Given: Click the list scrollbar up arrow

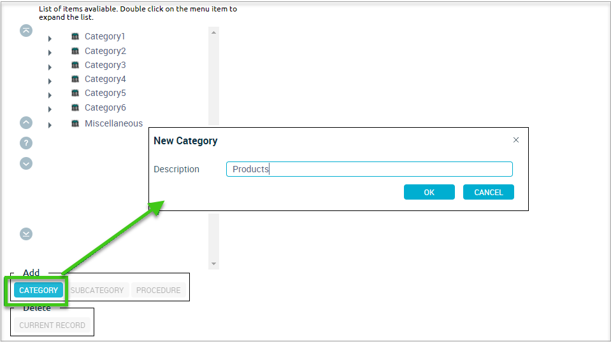Looking at the screenshot, I should [x=213, y=32].
